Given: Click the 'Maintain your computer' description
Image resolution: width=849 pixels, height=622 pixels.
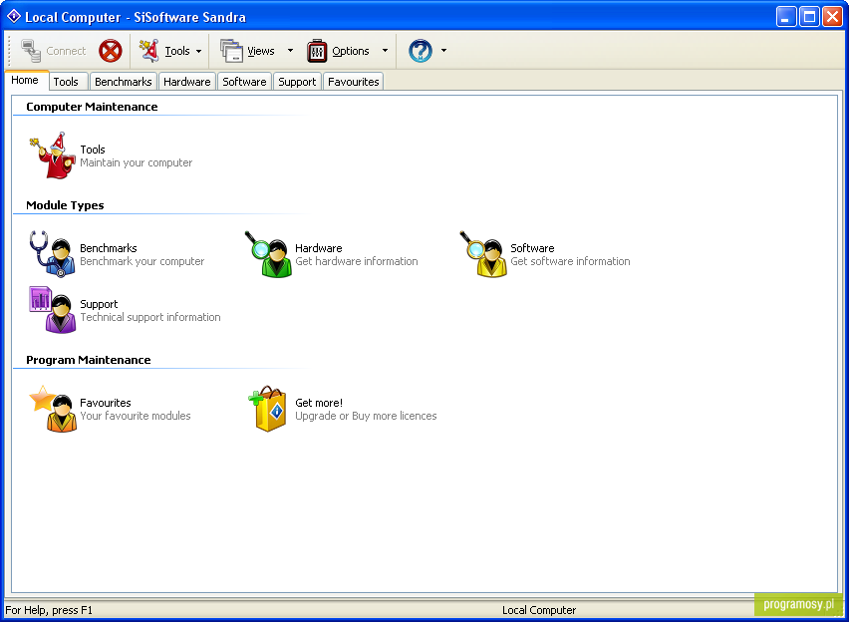Looking at the screenshot, I should point(137,162).
